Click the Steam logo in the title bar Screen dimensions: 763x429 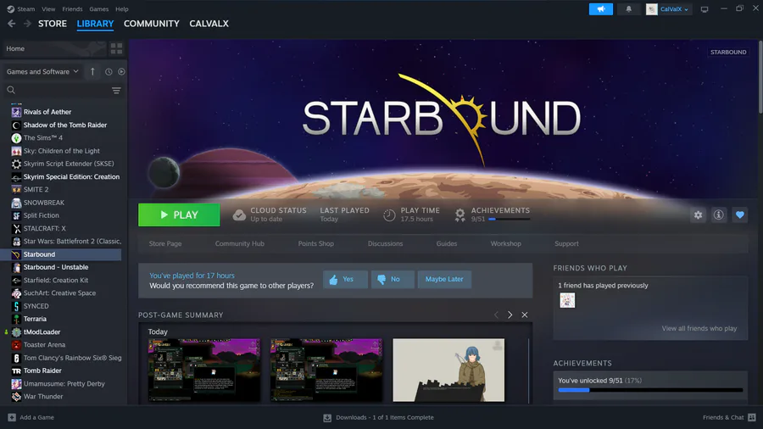[x=10, y=8]
